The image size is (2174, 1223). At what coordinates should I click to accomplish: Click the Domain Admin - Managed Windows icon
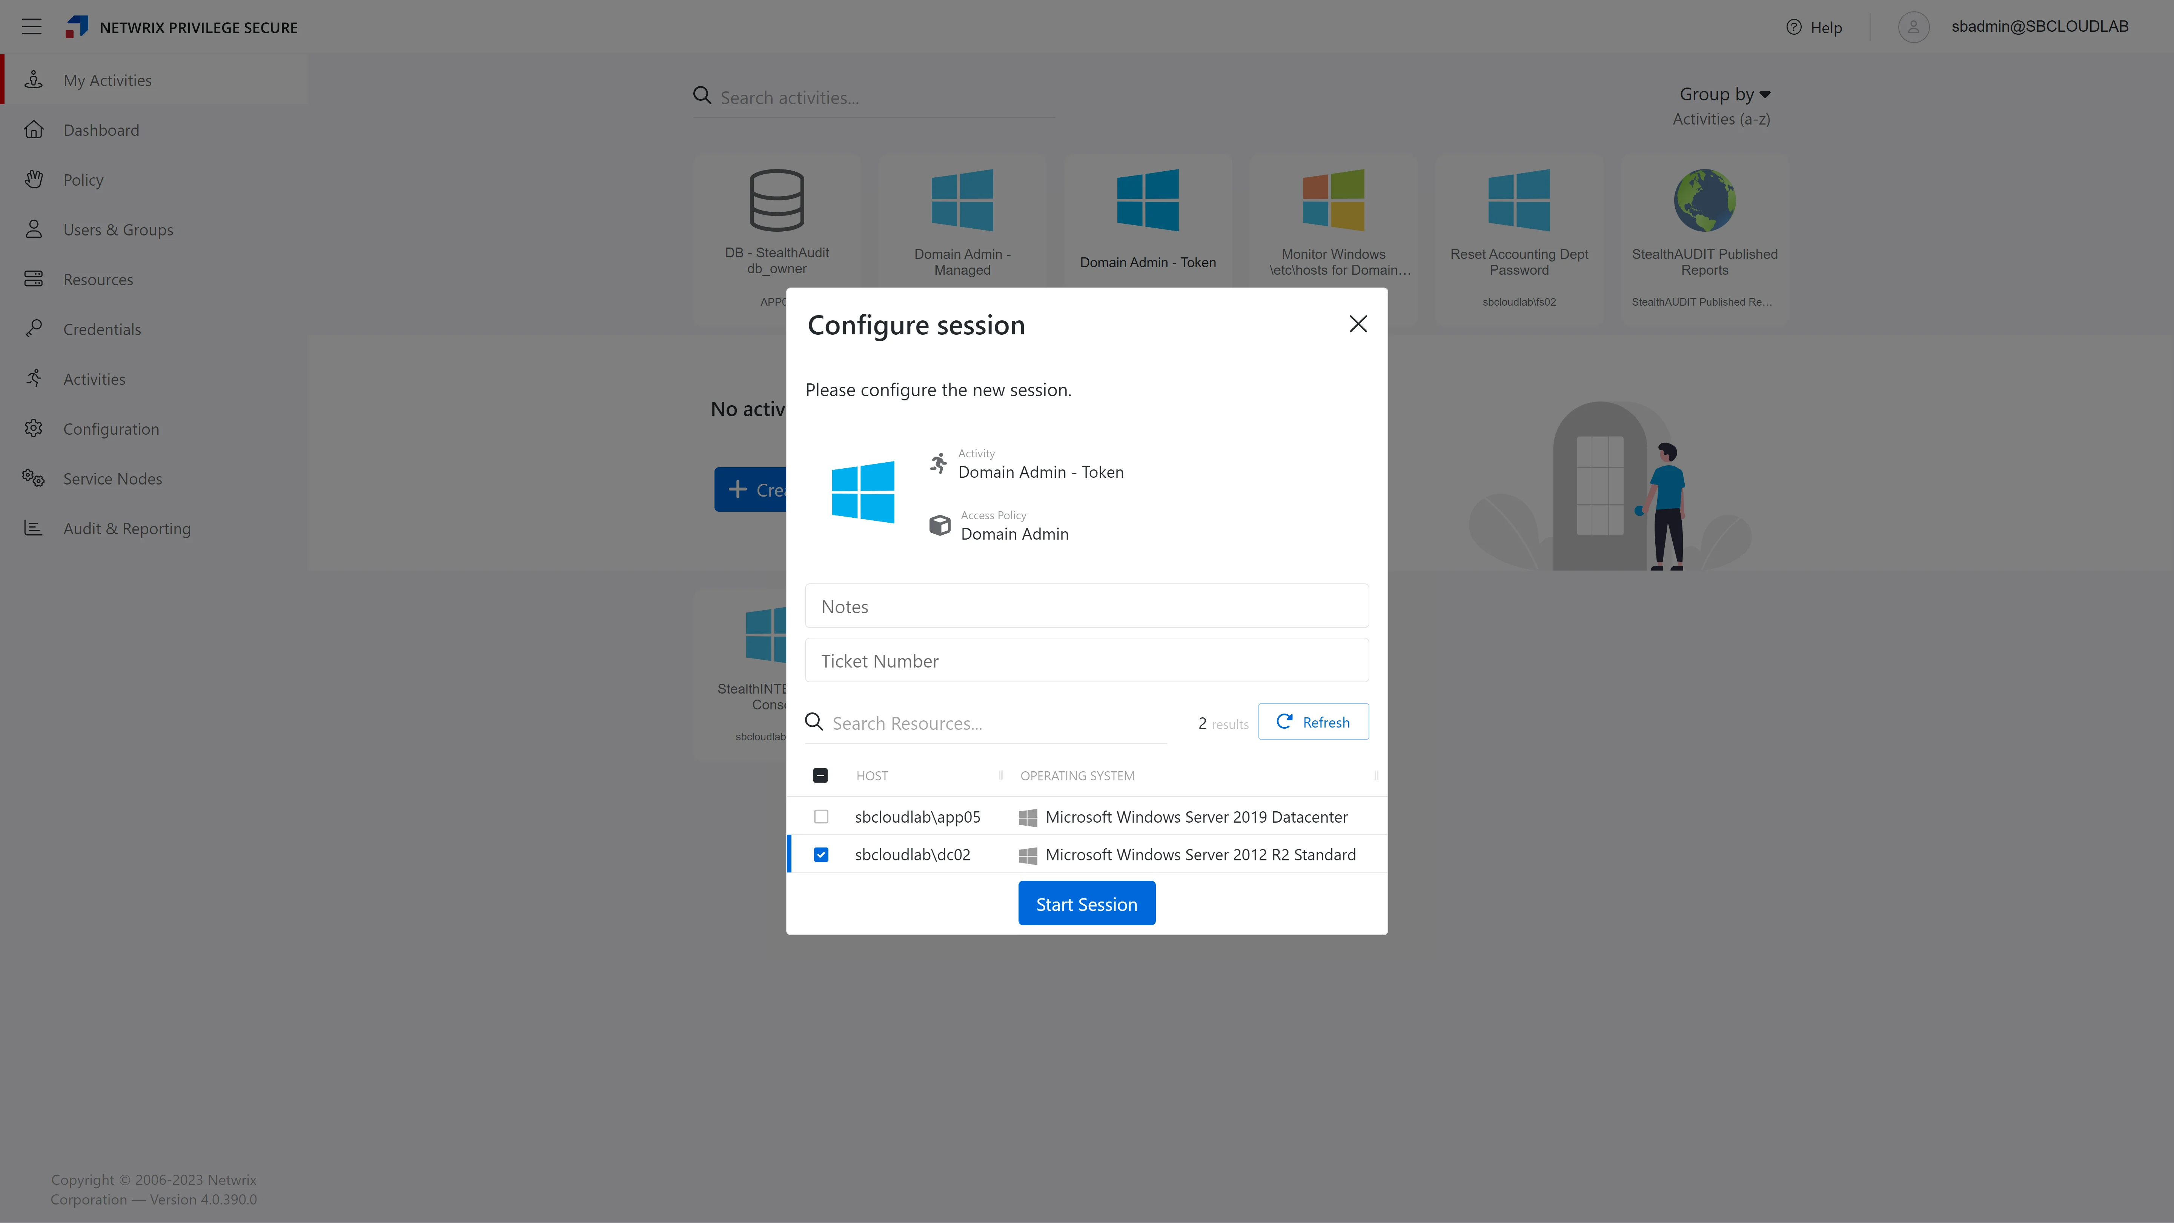click(x=962, y=200)
